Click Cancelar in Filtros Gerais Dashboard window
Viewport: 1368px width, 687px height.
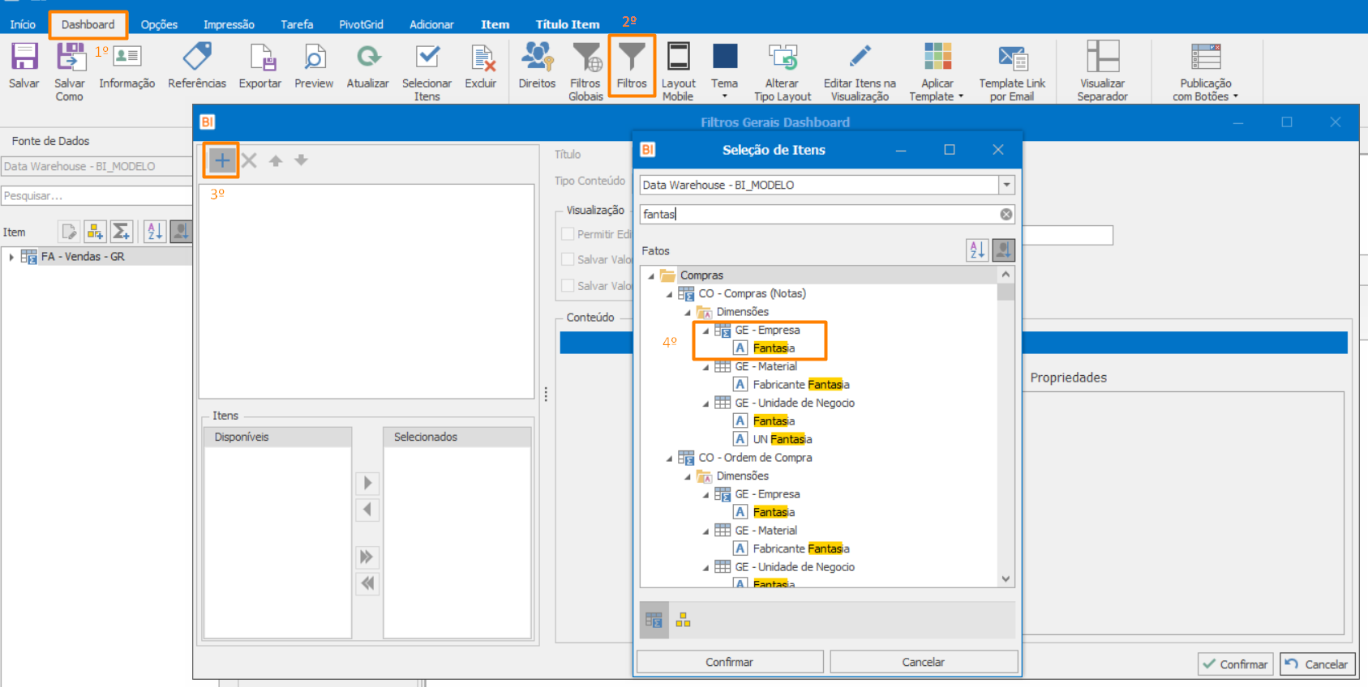(1318, 664)
